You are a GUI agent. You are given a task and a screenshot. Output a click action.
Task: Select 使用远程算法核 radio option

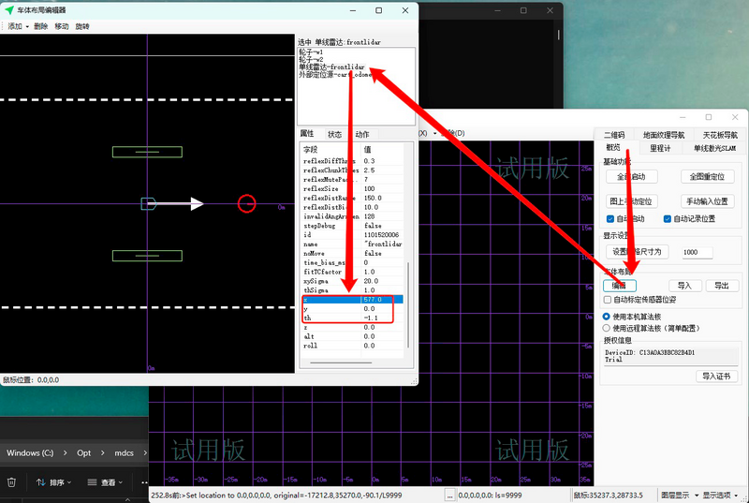point(607,329)
